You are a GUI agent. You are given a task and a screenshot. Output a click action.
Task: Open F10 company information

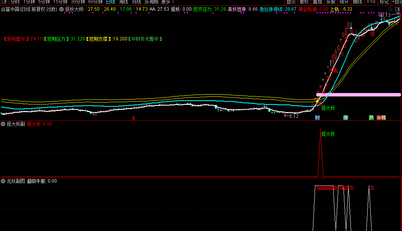371,2
